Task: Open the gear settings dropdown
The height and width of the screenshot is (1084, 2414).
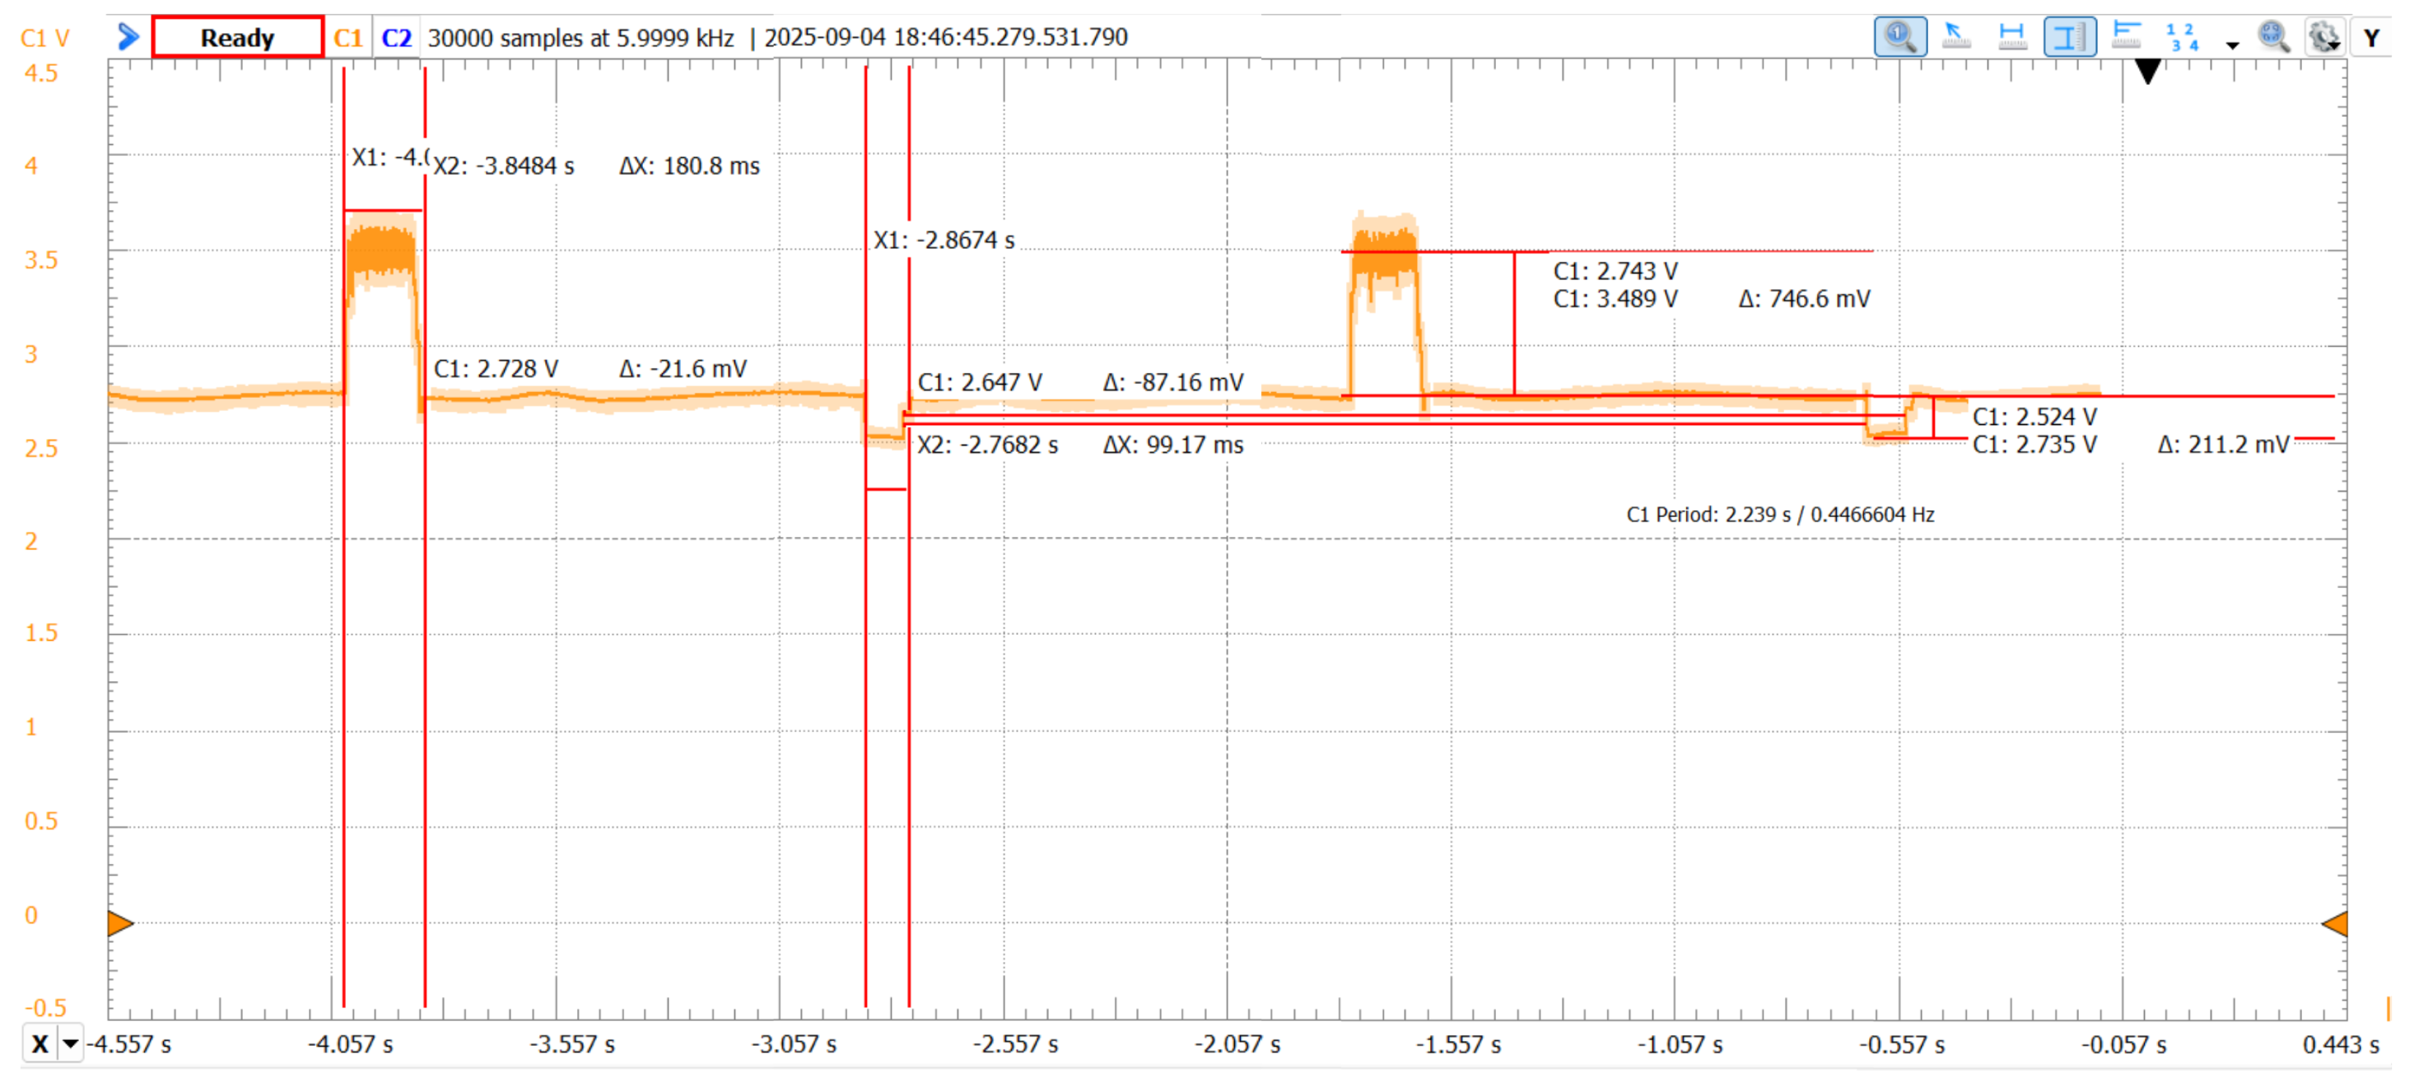Action: pyautogui.click(x=2325, y=37)
